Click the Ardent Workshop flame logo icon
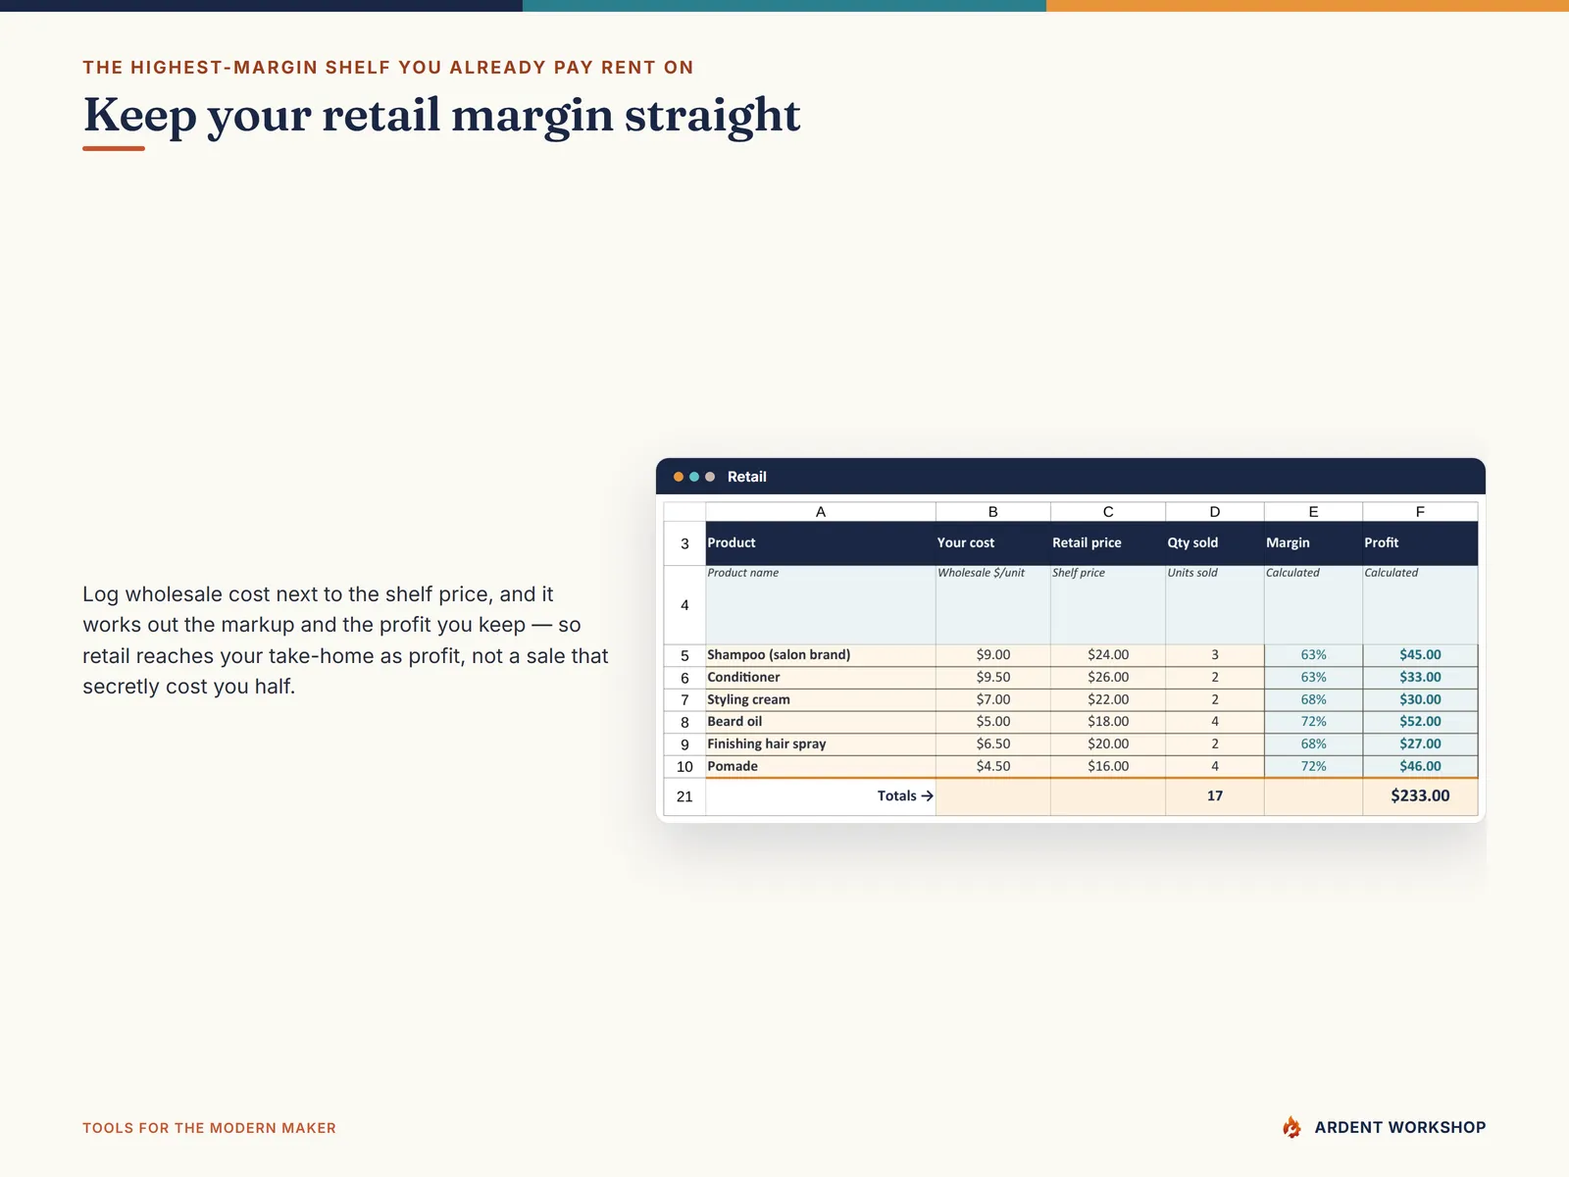This screenshot has width=1569, height=1177. click(x=1292, y=1127)
